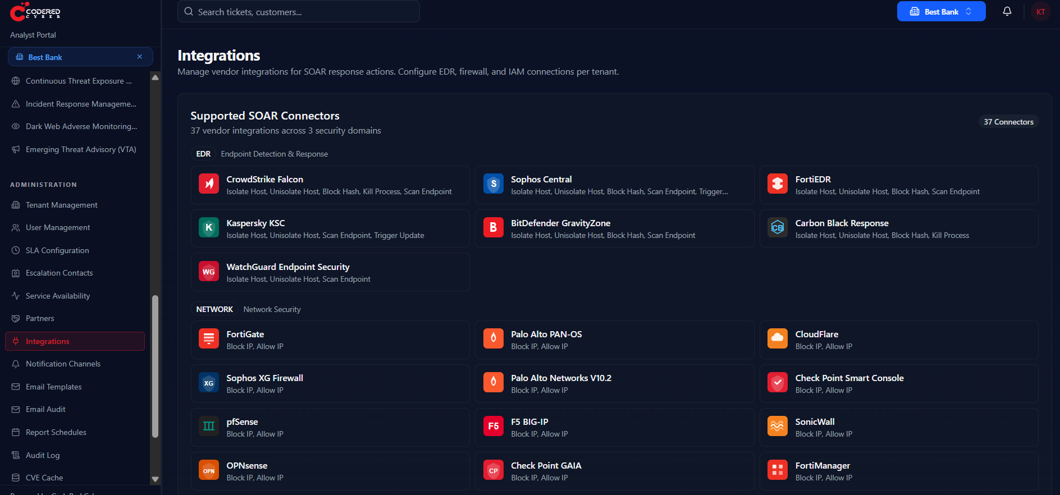
Task: Click the sidebar scrollbar thumb
Action: click(156, 366)
